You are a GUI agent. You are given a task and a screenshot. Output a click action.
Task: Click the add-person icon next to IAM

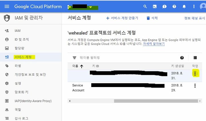point(7,31)
